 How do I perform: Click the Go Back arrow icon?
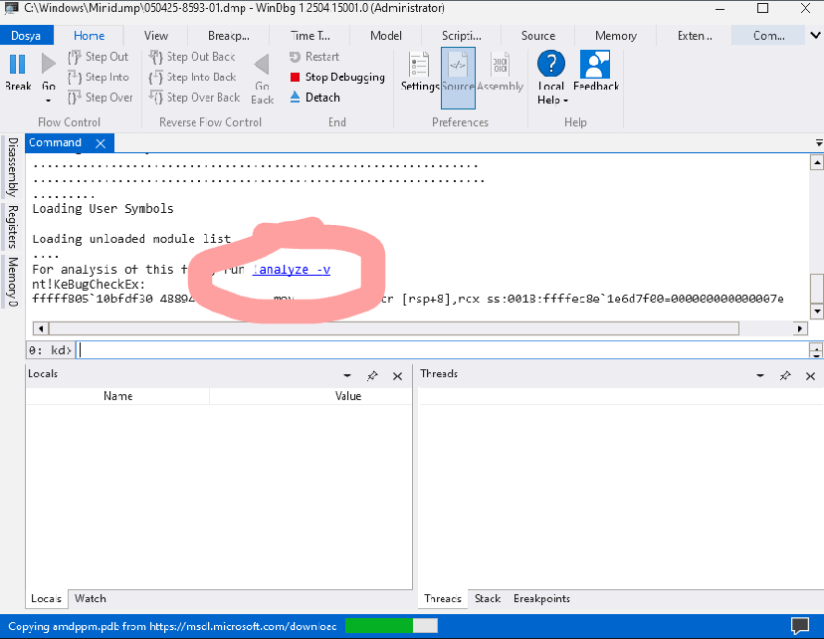pyautogui.click(x=262, y=65)
